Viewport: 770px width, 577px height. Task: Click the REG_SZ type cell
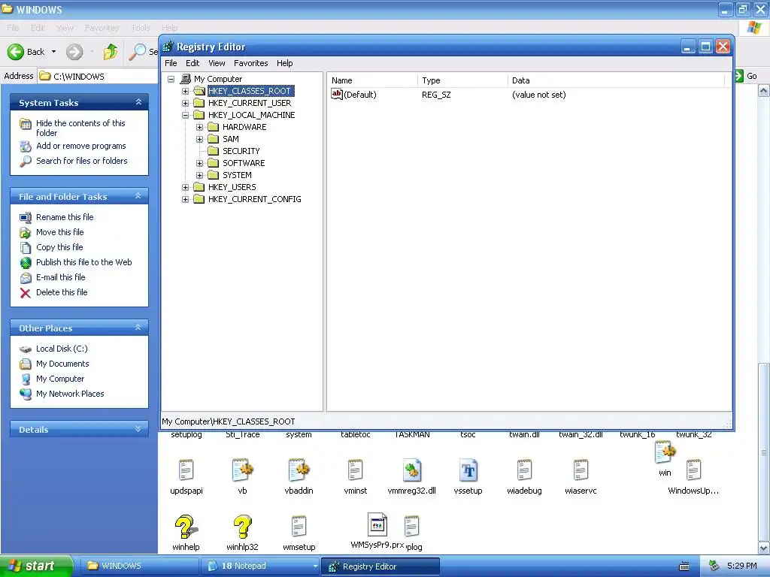436,95
